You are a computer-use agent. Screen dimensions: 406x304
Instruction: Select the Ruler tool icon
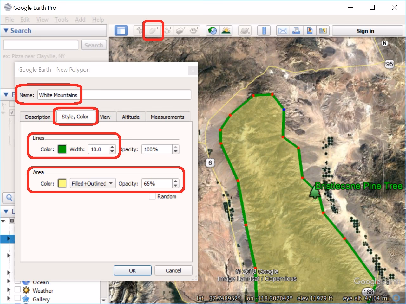[x=264, y=31]
